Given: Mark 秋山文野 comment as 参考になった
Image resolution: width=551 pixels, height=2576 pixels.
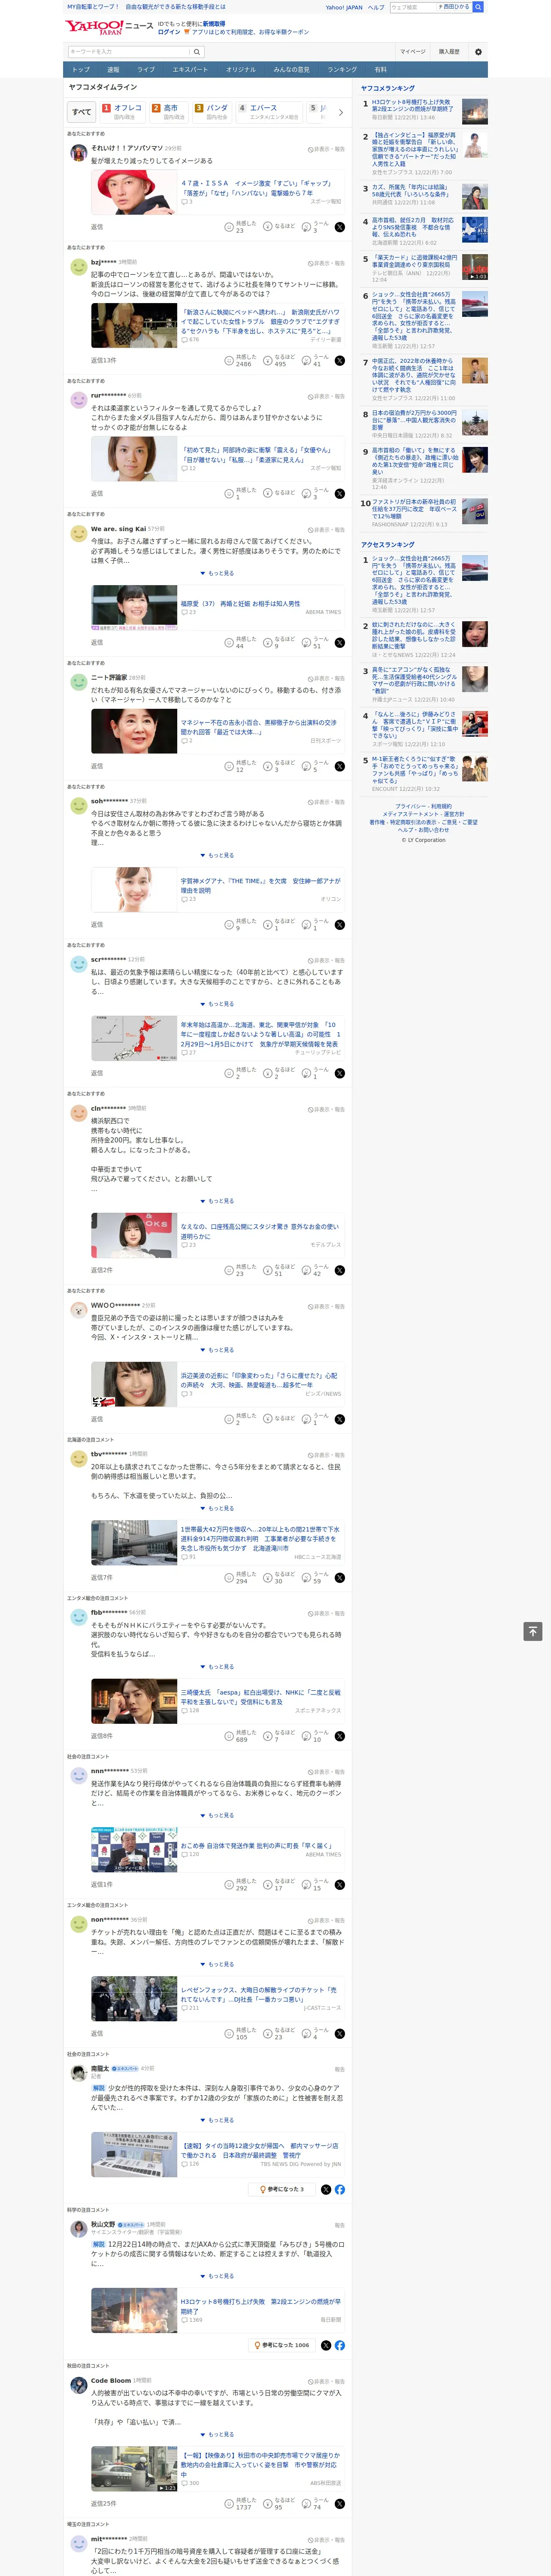Looking at the screenshot, I should tap(281, 2345).
